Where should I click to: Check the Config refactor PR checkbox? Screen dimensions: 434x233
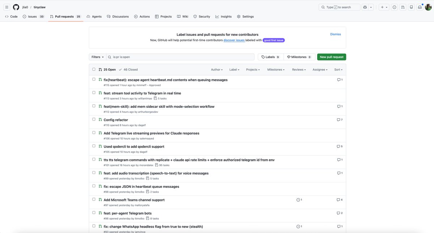click(x=94, y=119)
